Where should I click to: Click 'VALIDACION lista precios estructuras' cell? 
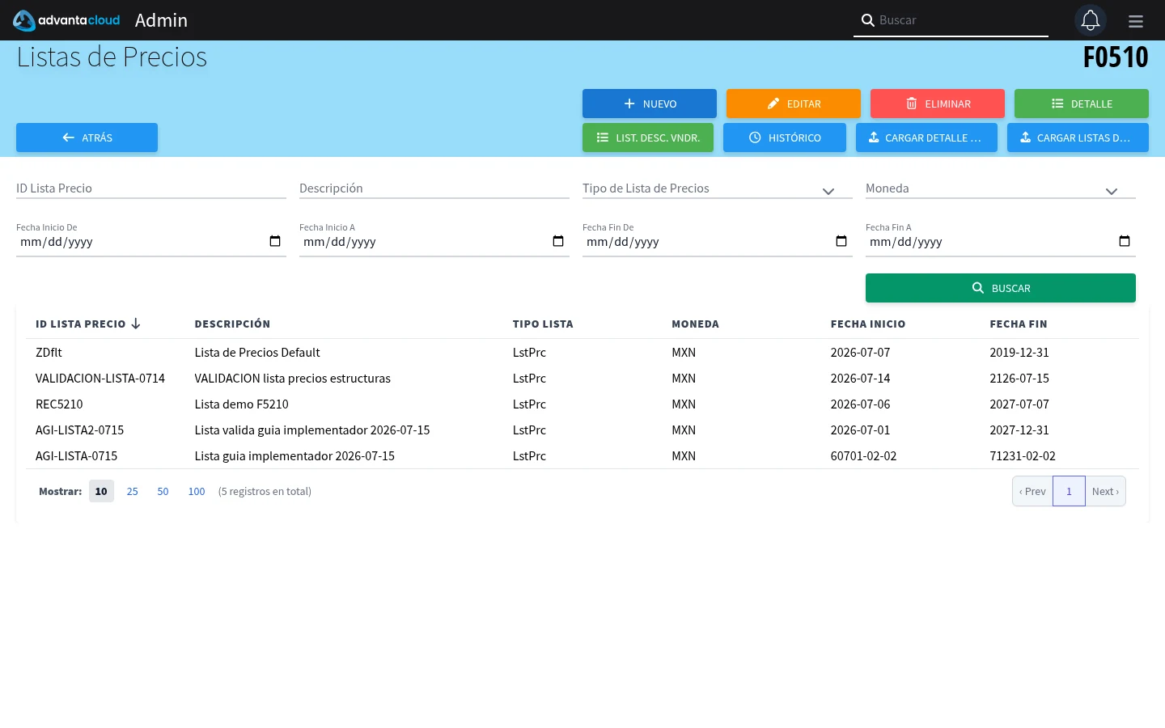tap(292, 378)
